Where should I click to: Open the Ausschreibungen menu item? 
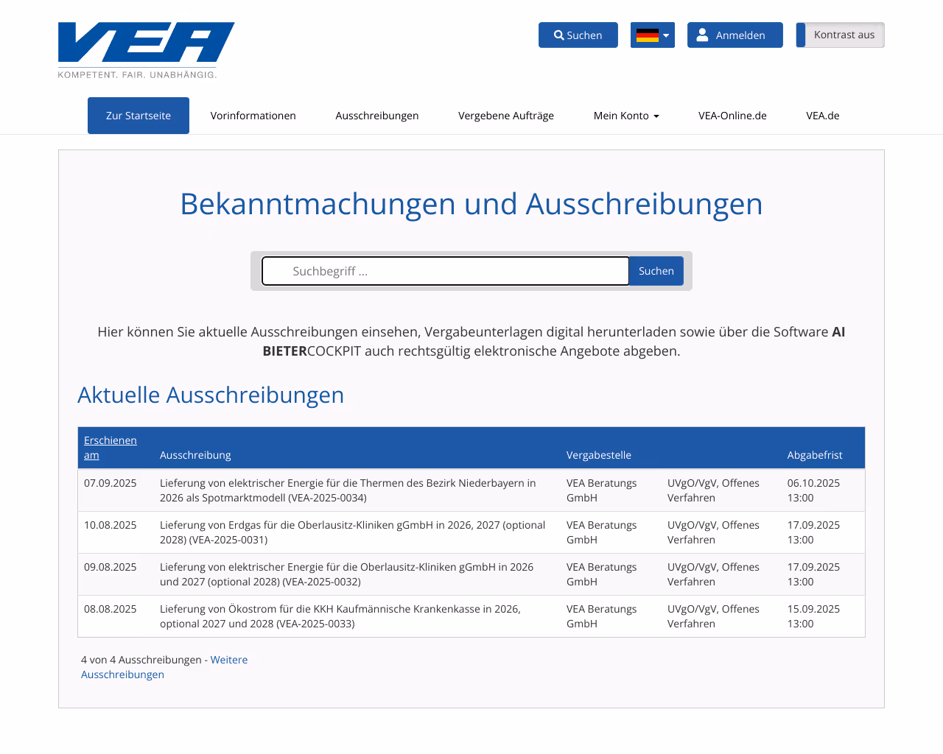click(x=376, y=116)
